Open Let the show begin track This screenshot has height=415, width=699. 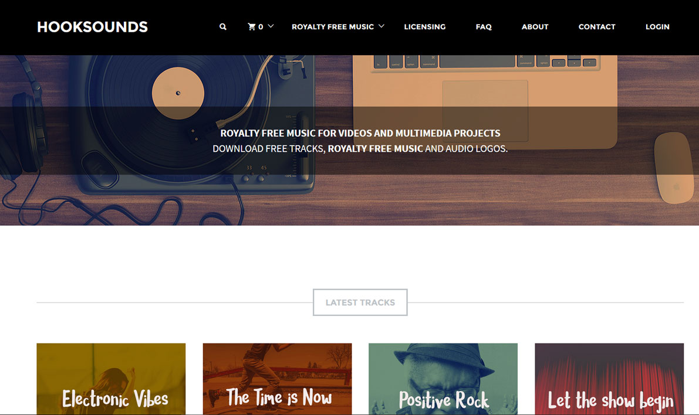click(x=609, y=379)
